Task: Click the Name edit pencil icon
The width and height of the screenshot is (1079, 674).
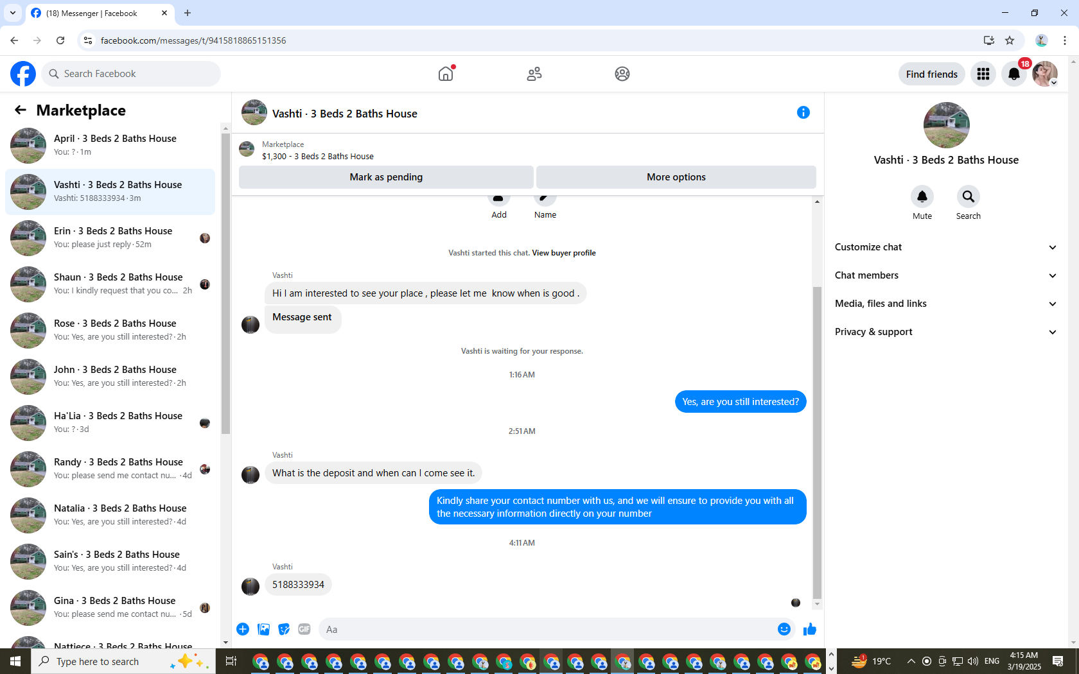Action: [x=545, y=199]
